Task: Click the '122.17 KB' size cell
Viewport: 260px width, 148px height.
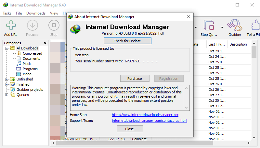Action: (x=116, y=139)
